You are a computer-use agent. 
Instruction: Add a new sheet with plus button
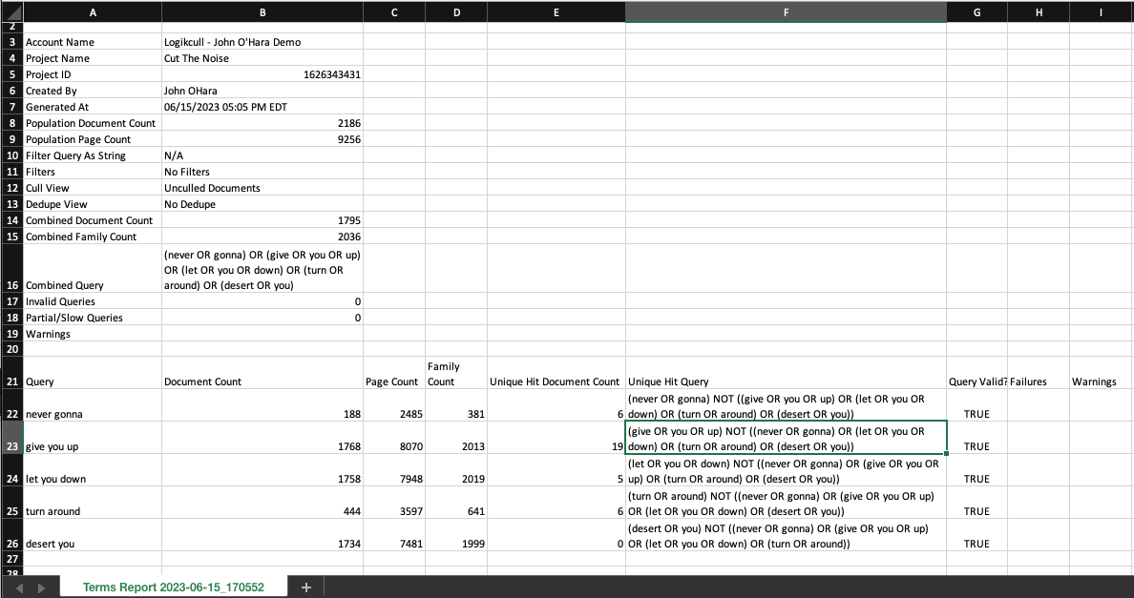305,588
